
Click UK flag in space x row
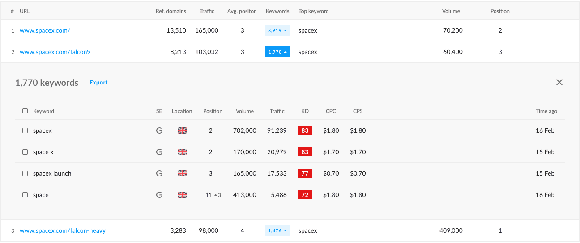[182, 152]
